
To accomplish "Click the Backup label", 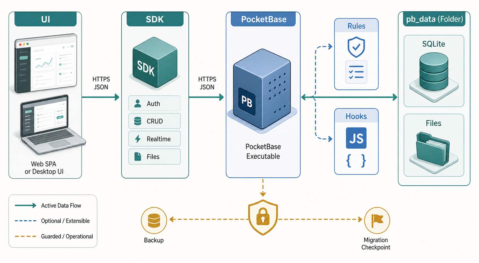I will point(154,240).
